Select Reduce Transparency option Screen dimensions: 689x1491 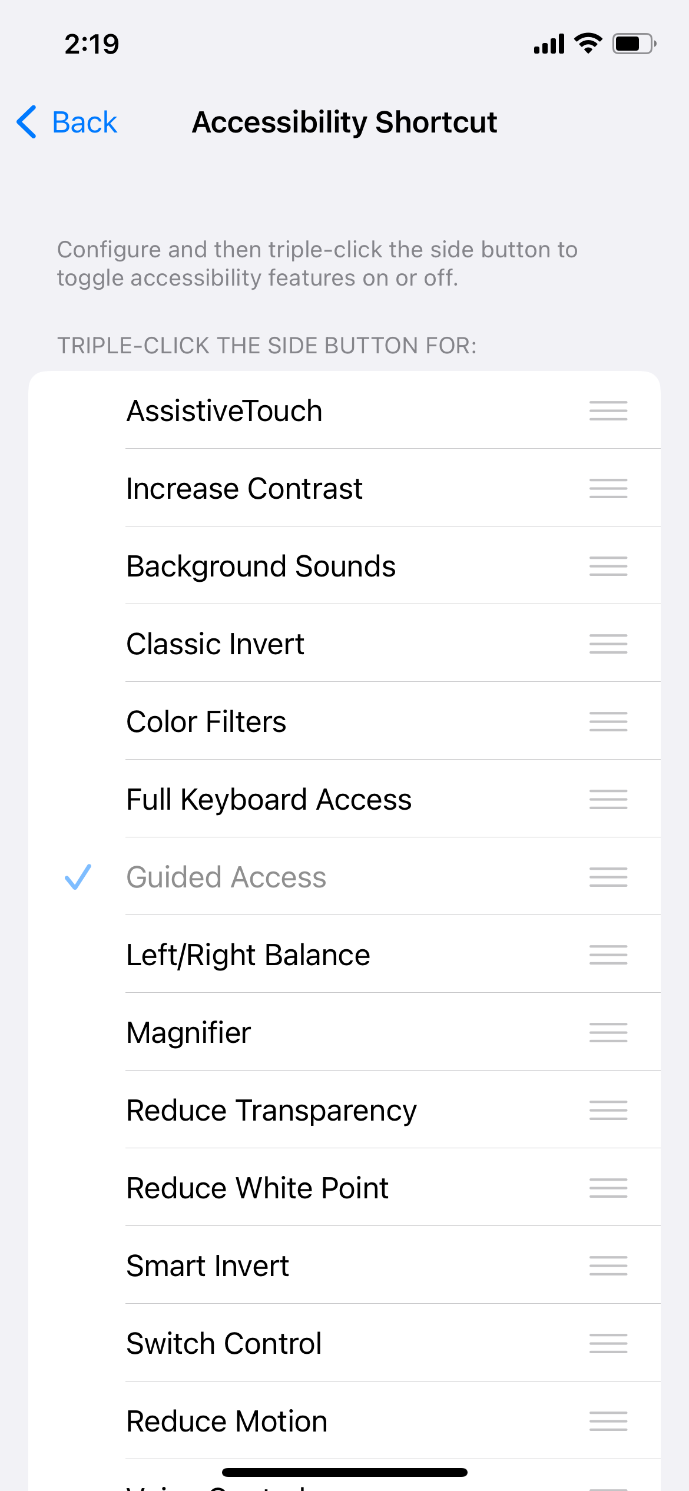coord(271,1110)
